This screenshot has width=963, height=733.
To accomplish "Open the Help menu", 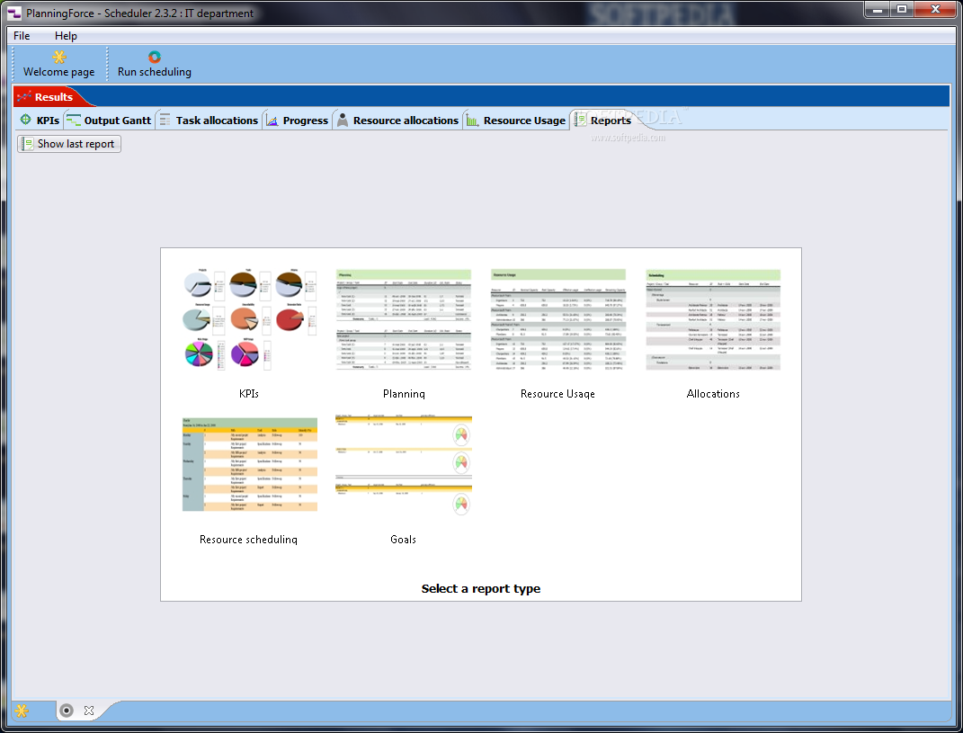I will [66, 36].
